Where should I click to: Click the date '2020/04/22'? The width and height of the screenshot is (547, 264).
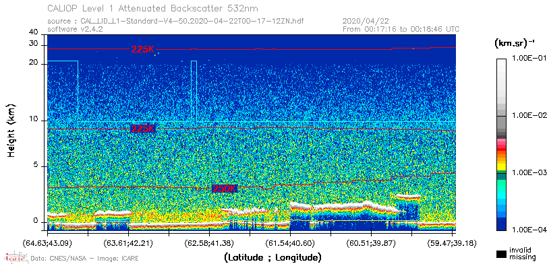coord(366,22)
